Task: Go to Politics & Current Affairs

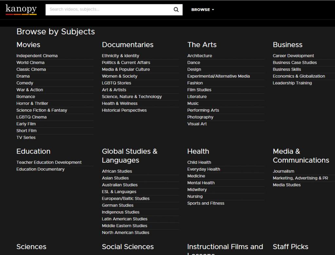Action: [126, 63]
